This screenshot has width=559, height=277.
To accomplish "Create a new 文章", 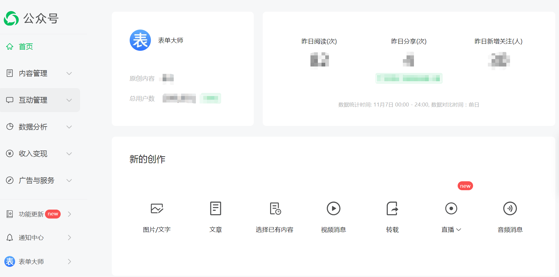I will tap(216, 230).
